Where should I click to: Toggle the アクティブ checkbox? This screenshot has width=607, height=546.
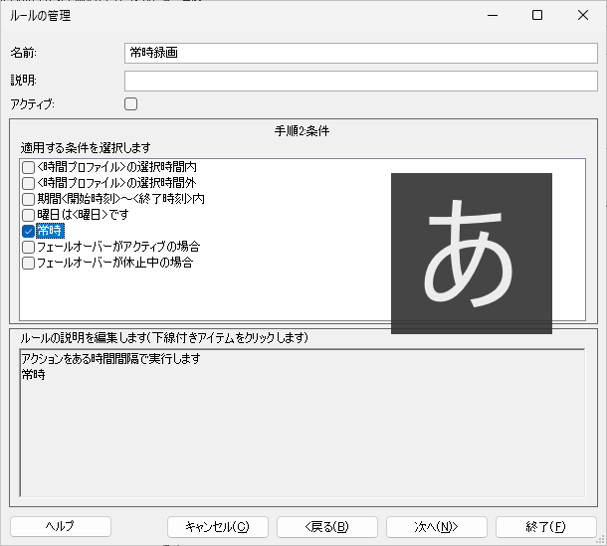click(x=130, y=104)
